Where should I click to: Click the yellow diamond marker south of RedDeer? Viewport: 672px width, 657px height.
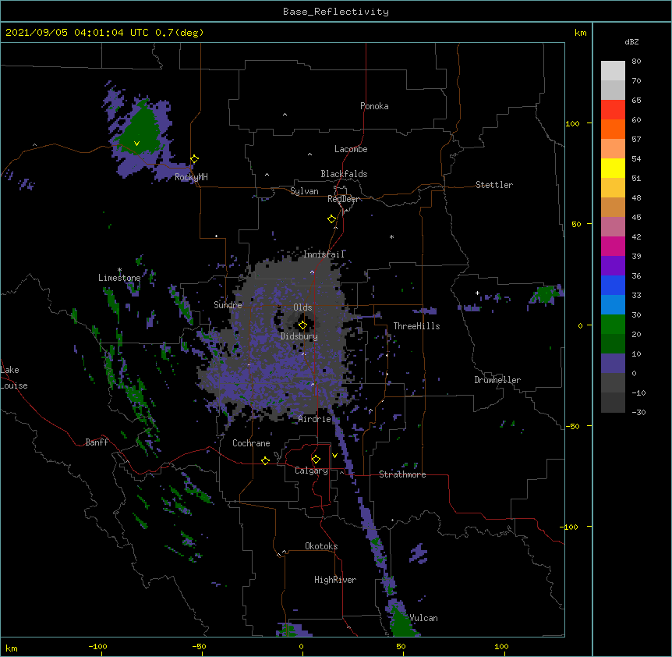332,219
